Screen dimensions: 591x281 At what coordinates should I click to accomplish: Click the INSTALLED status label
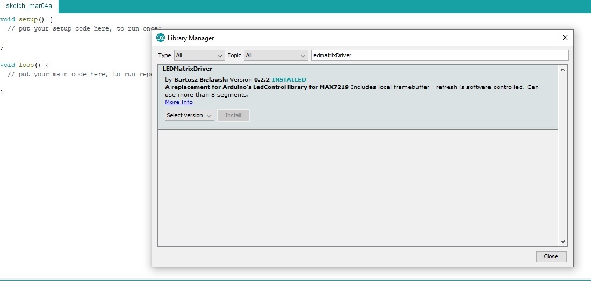click(x=289, y=80)
